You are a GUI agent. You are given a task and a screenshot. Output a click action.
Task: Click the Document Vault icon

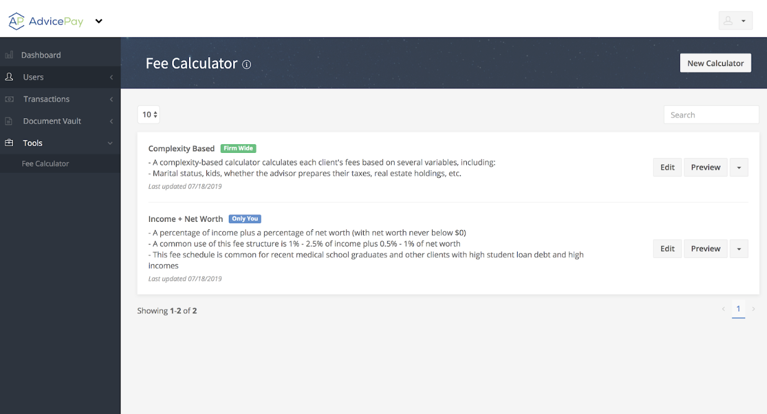pyautogui.click(x=9, y=121)
